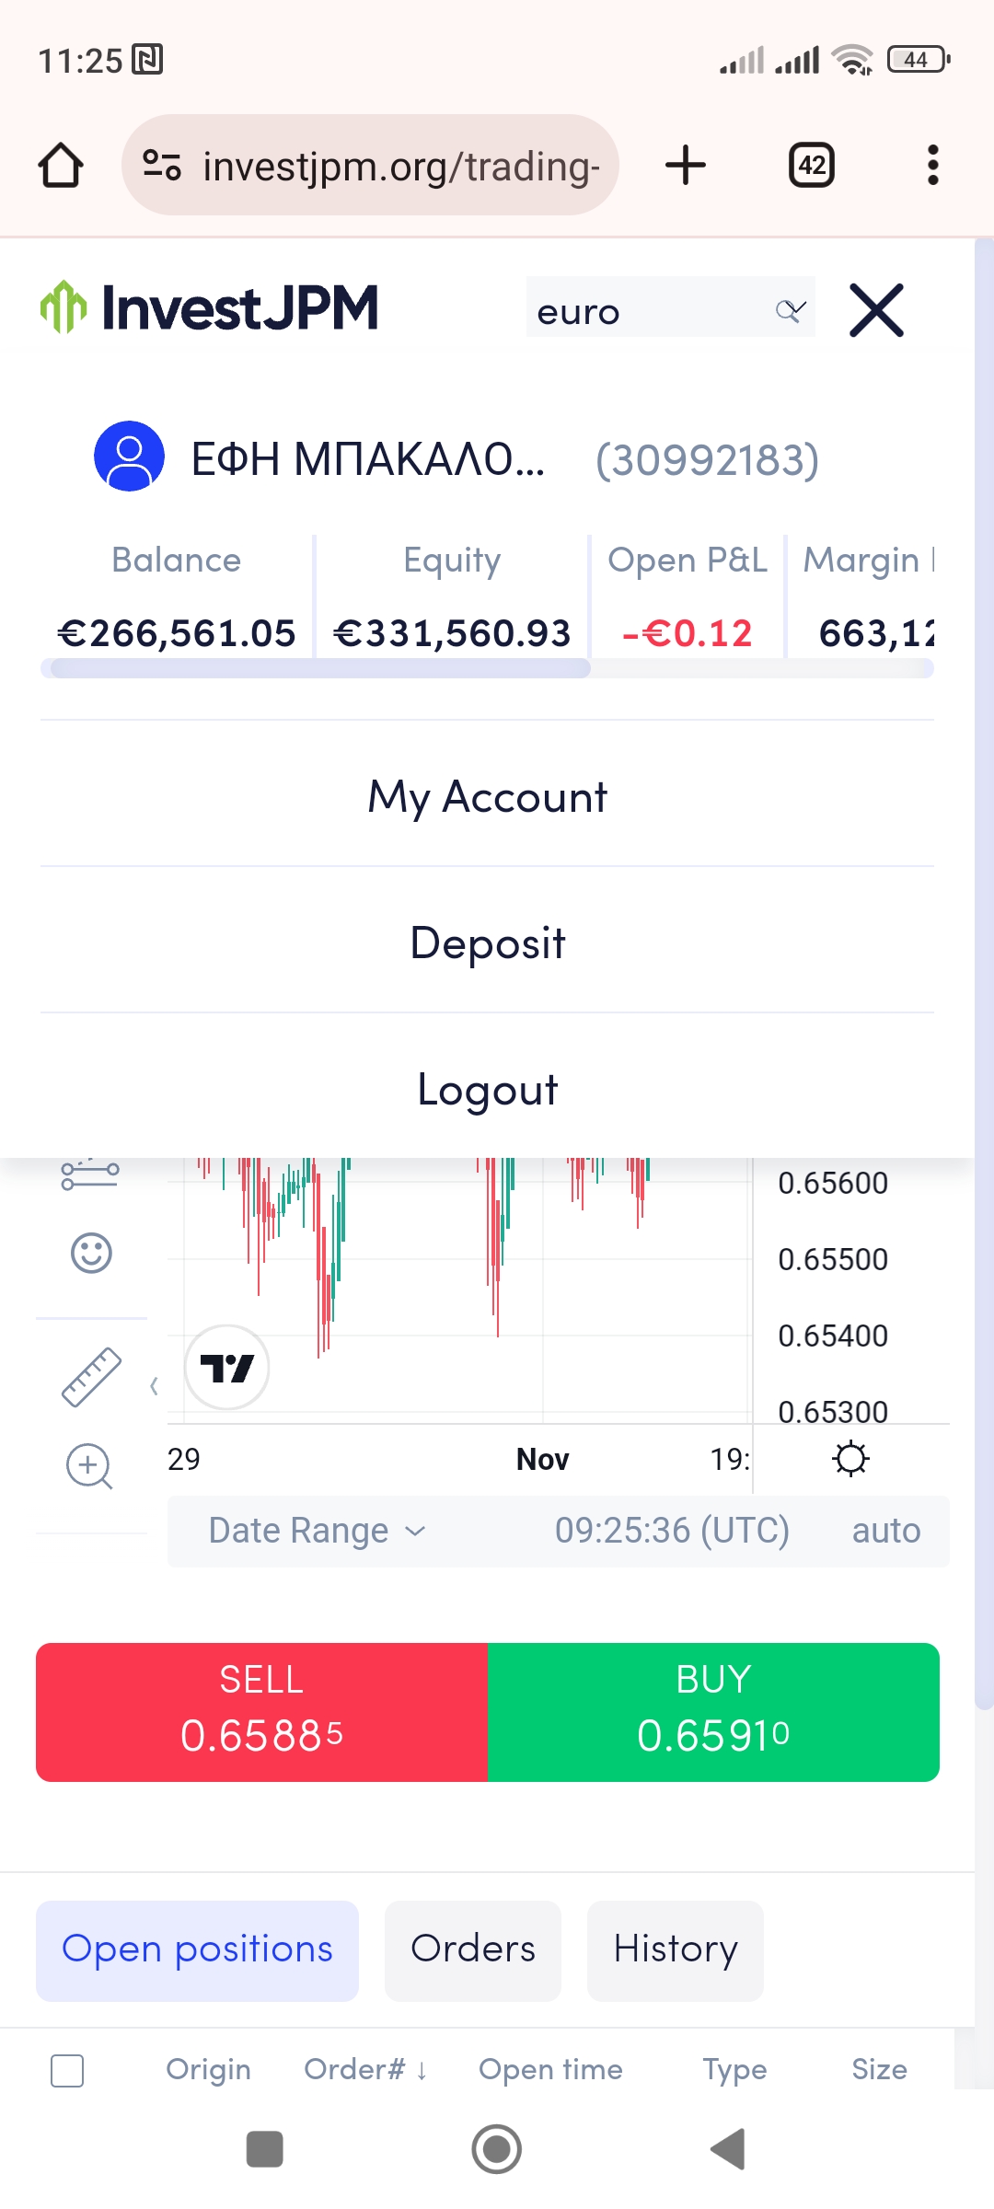Open the euro search dropdown

coord(790,310)
